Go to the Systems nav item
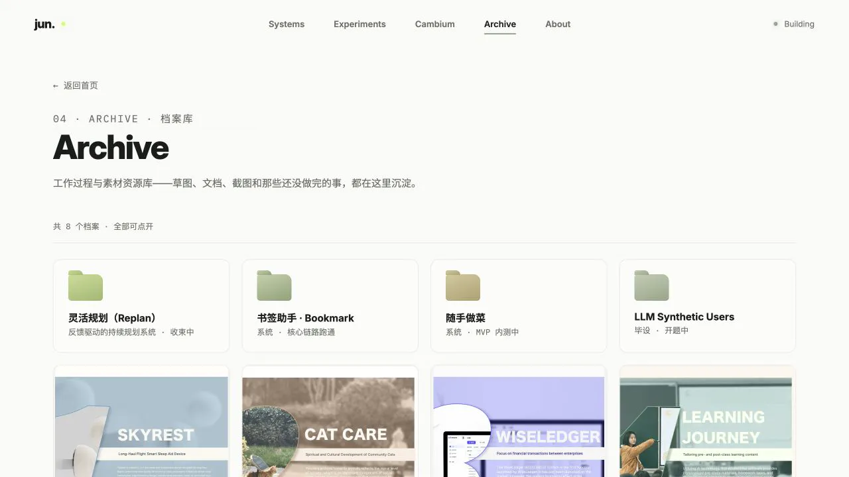Image resolution: width=849 pixels, height=477 pixels. pos(287,25)
